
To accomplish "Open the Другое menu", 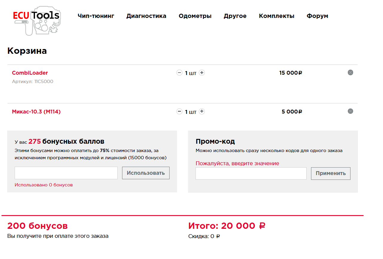I will (x=235, y=16).
